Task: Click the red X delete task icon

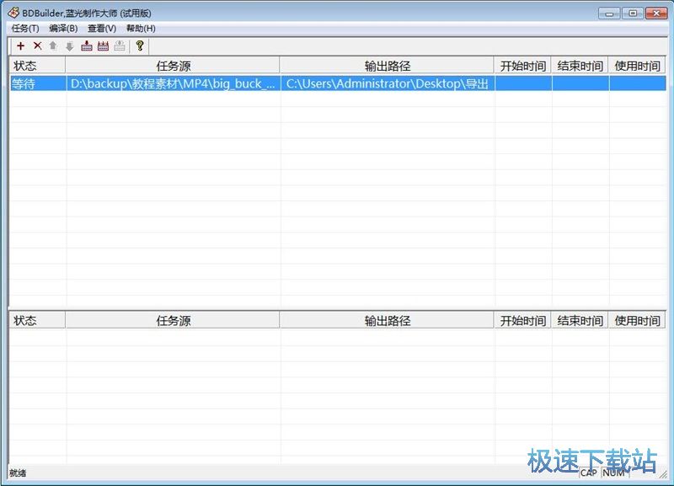Action: click(37, 46)
